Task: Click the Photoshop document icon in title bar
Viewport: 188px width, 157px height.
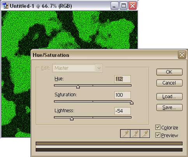Action: (x=5, y=6)
